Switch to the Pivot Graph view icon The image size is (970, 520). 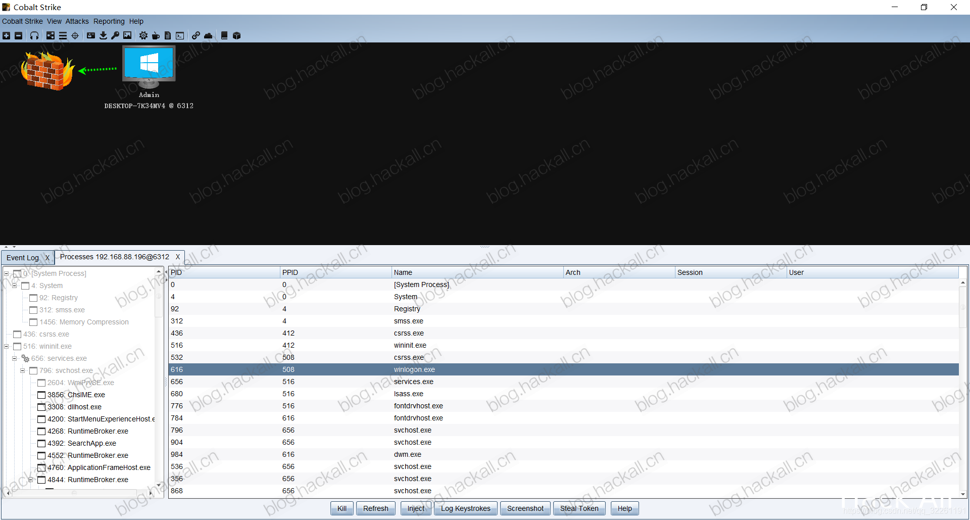51,35
